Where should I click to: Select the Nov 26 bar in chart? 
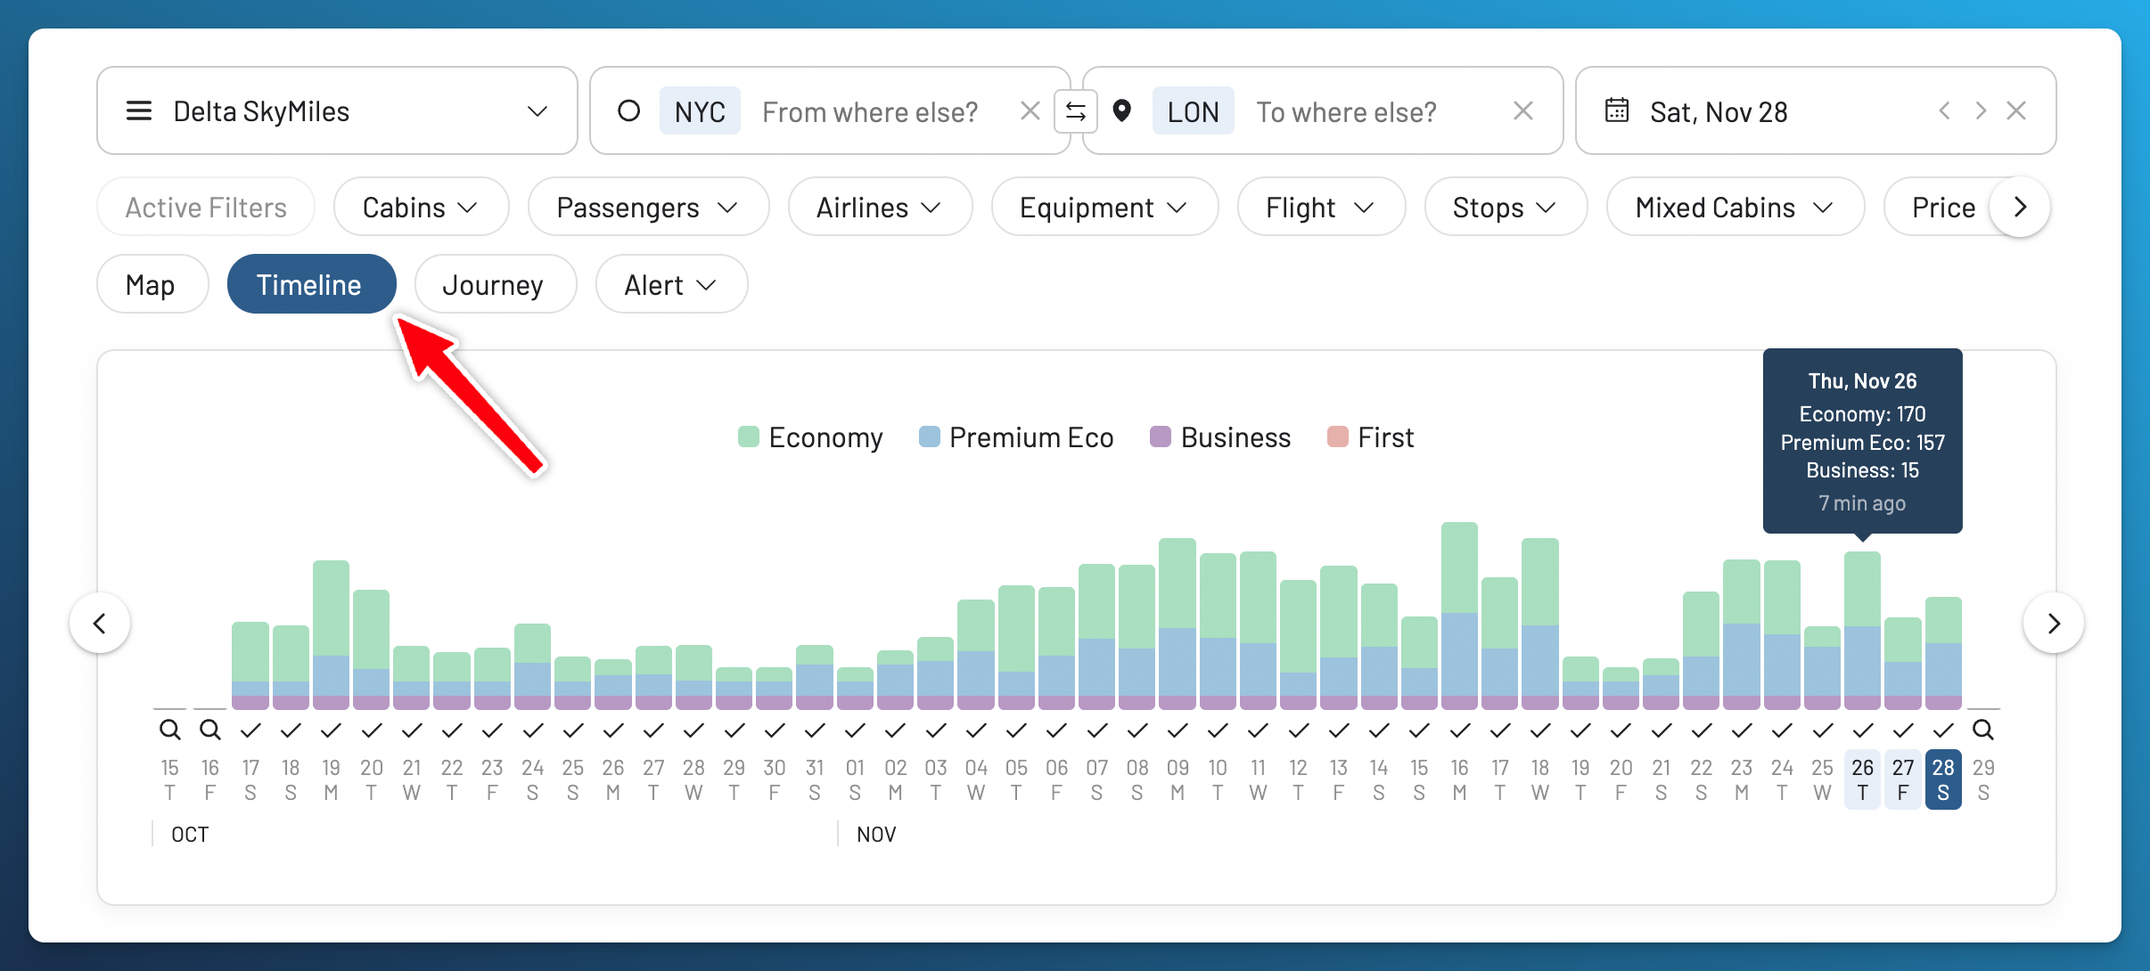tap(1862, 631)
